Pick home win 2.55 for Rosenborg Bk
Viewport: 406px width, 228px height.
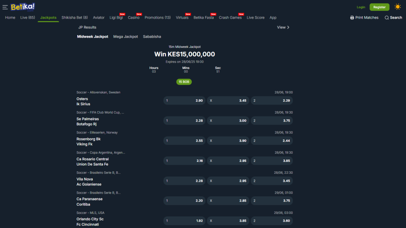point(184,141)
